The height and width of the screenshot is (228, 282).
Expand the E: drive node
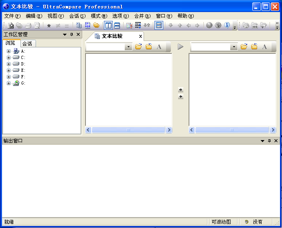8,70
